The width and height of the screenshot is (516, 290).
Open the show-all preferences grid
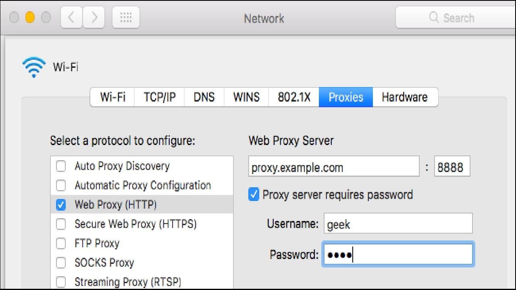126,18
